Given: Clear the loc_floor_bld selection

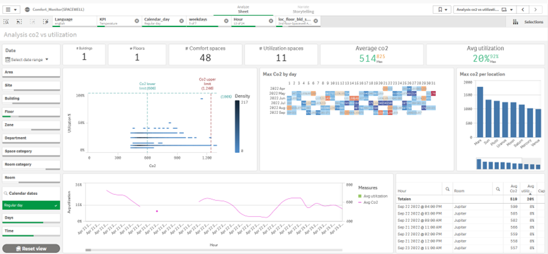Looking at the screenshot, I should (316, 21).
